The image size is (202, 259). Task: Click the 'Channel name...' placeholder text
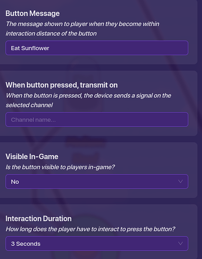[33, 120]
